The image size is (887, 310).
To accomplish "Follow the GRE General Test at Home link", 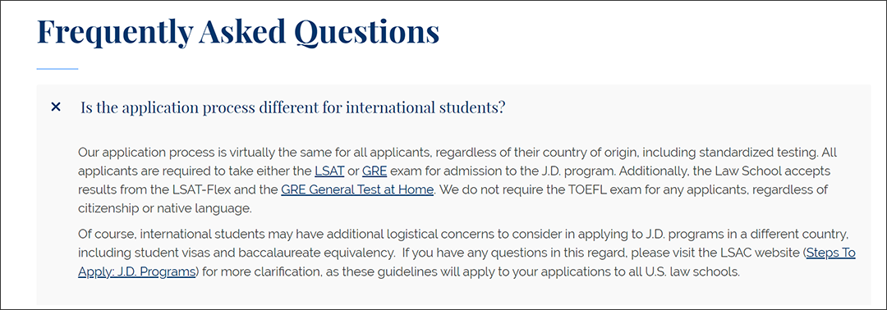I will coord(357,189).
